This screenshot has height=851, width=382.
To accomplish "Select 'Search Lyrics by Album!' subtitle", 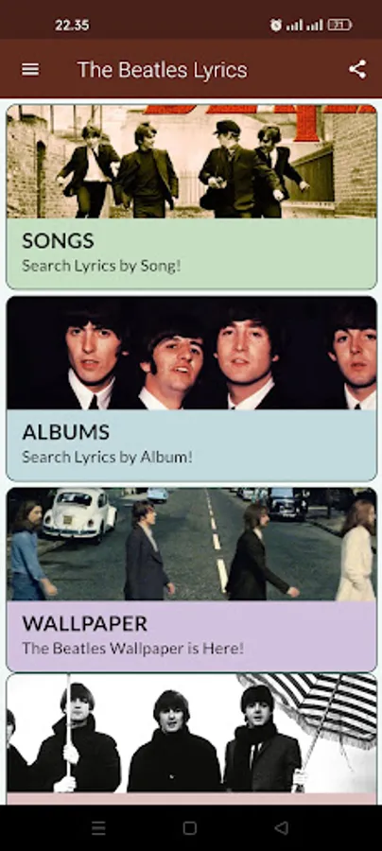I will point(108,457).
